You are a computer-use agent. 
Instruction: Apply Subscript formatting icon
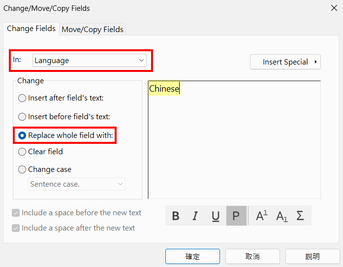click(282, 216)
